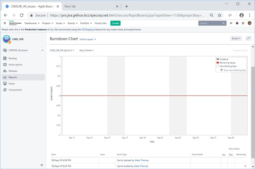Collapse the sidebar with double chevron
This screenshot has width=255, height=169.
(42, 165)
